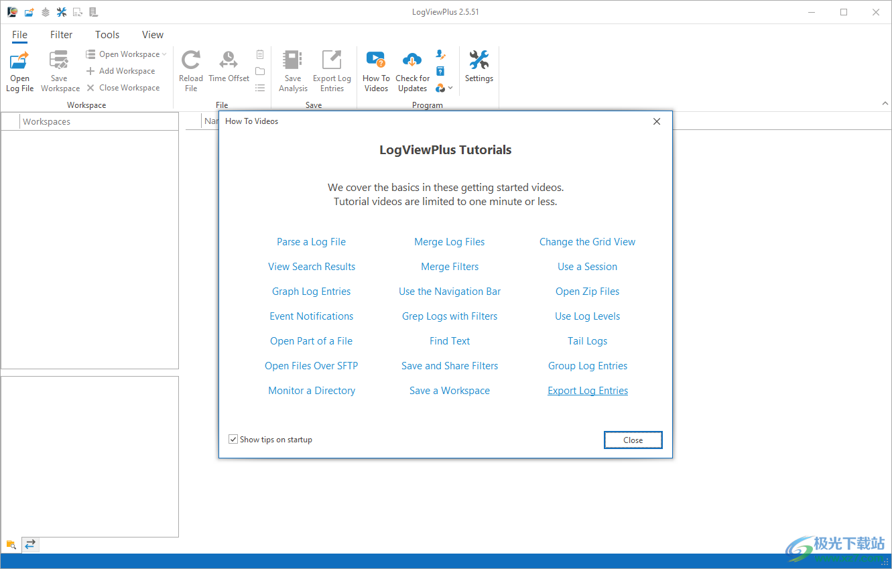The height and width of the screenshot is (569, 892).
Task: Switch to the View ribbon tab
Action: click(x=153, y=35)
